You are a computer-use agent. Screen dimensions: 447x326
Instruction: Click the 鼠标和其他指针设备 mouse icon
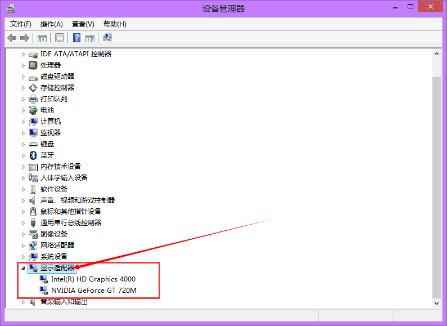33,212
